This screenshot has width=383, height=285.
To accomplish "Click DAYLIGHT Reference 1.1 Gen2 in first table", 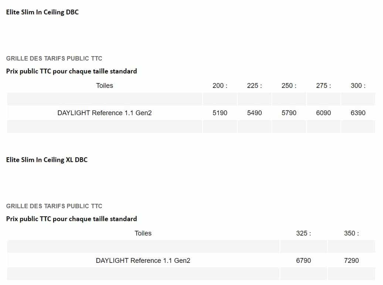I will 105,113.
